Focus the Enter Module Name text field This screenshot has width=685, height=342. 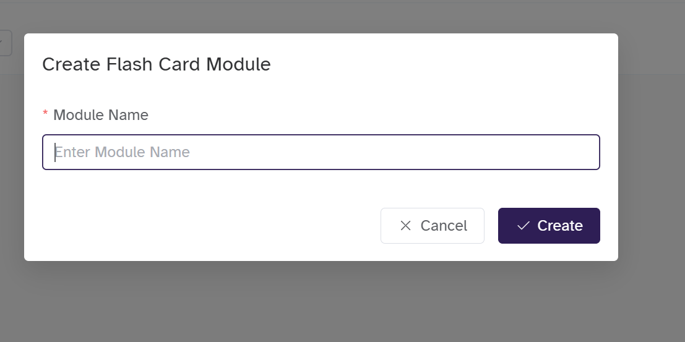(321, 152)
